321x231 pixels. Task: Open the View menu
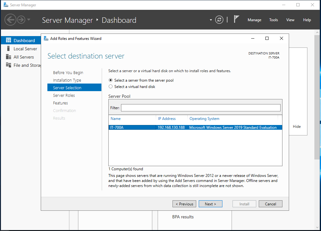(290, 20)
